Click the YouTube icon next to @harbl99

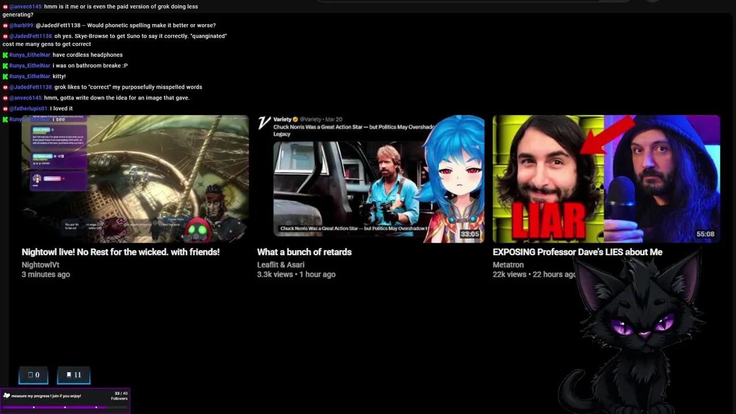(x=5, y=25)
